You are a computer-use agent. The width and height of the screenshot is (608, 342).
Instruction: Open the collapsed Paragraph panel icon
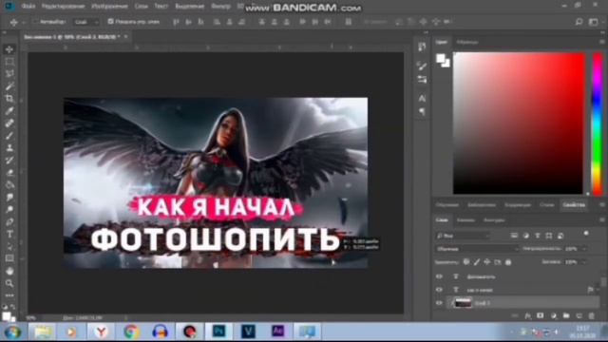click(422, 112)
